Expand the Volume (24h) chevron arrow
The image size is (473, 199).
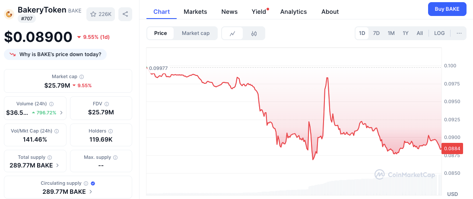(x=61, y=113)
